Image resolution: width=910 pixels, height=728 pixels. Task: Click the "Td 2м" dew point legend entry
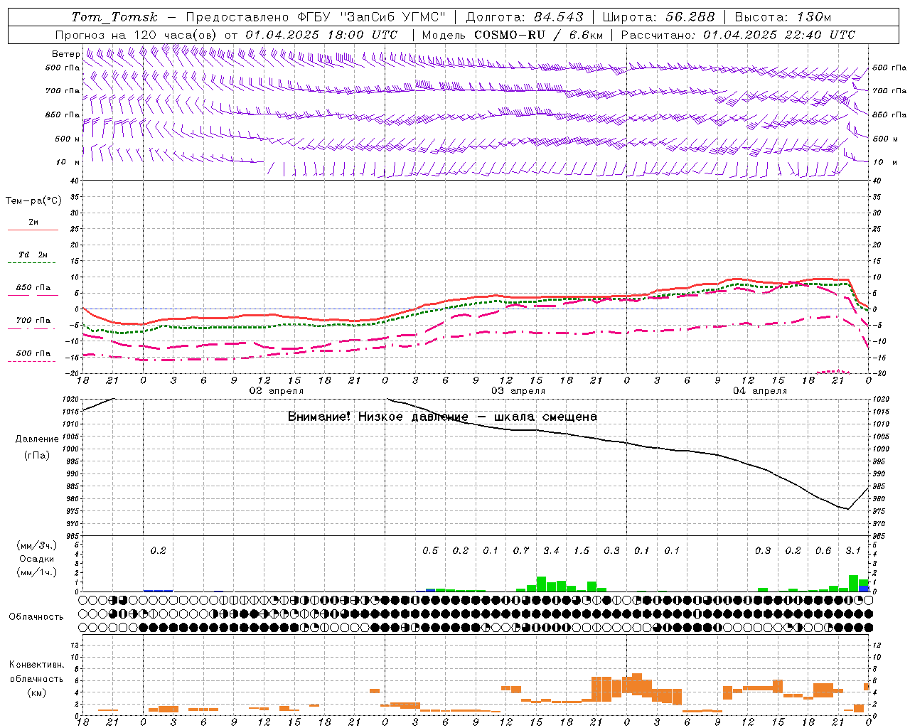(x=33, y=255)
